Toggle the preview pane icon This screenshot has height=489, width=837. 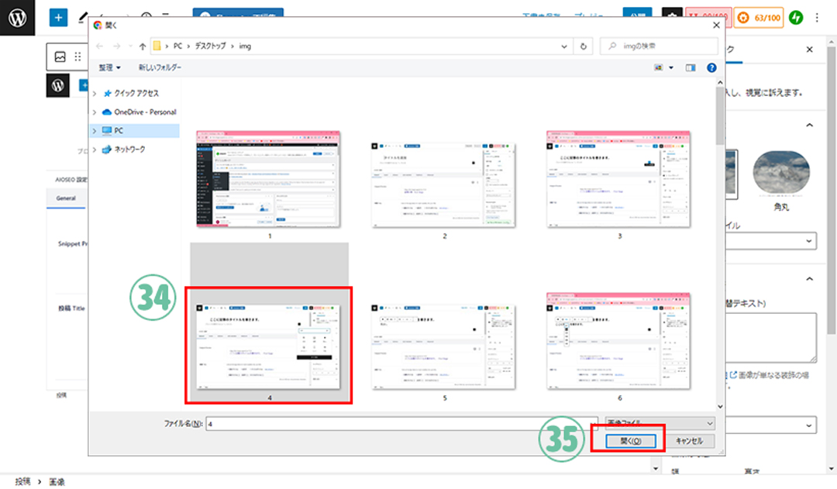click(691, 68)
